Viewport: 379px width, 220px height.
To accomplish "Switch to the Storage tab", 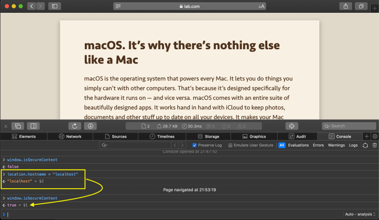I will (208, 136).
